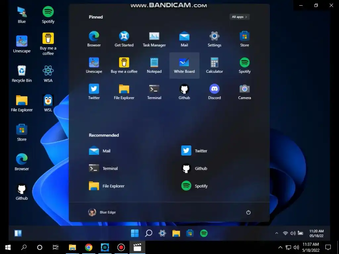Open search on the host taskbar

[24, 247]
